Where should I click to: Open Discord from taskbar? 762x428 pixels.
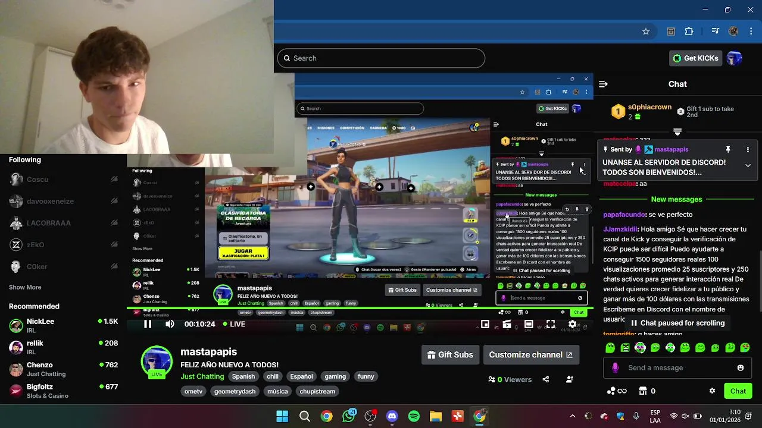click(x=392, y=416)
